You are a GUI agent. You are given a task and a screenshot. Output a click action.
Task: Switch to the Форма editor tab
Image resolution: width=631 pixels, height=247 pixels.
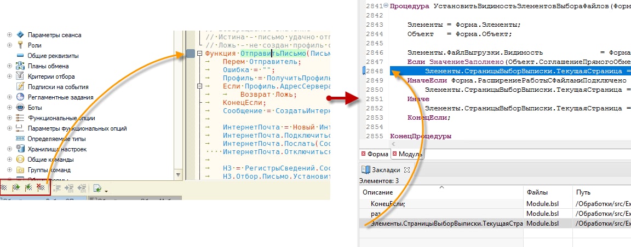pyautogui.click(x=374, y=154)
